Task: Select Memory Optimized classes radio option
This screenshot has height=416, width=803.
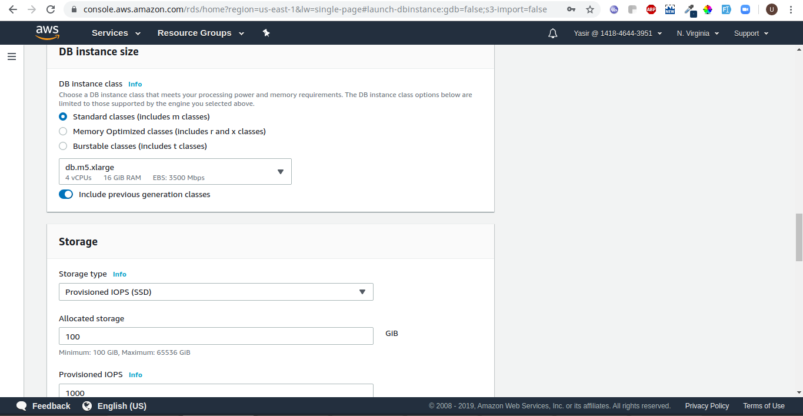Action: [63, 131]
